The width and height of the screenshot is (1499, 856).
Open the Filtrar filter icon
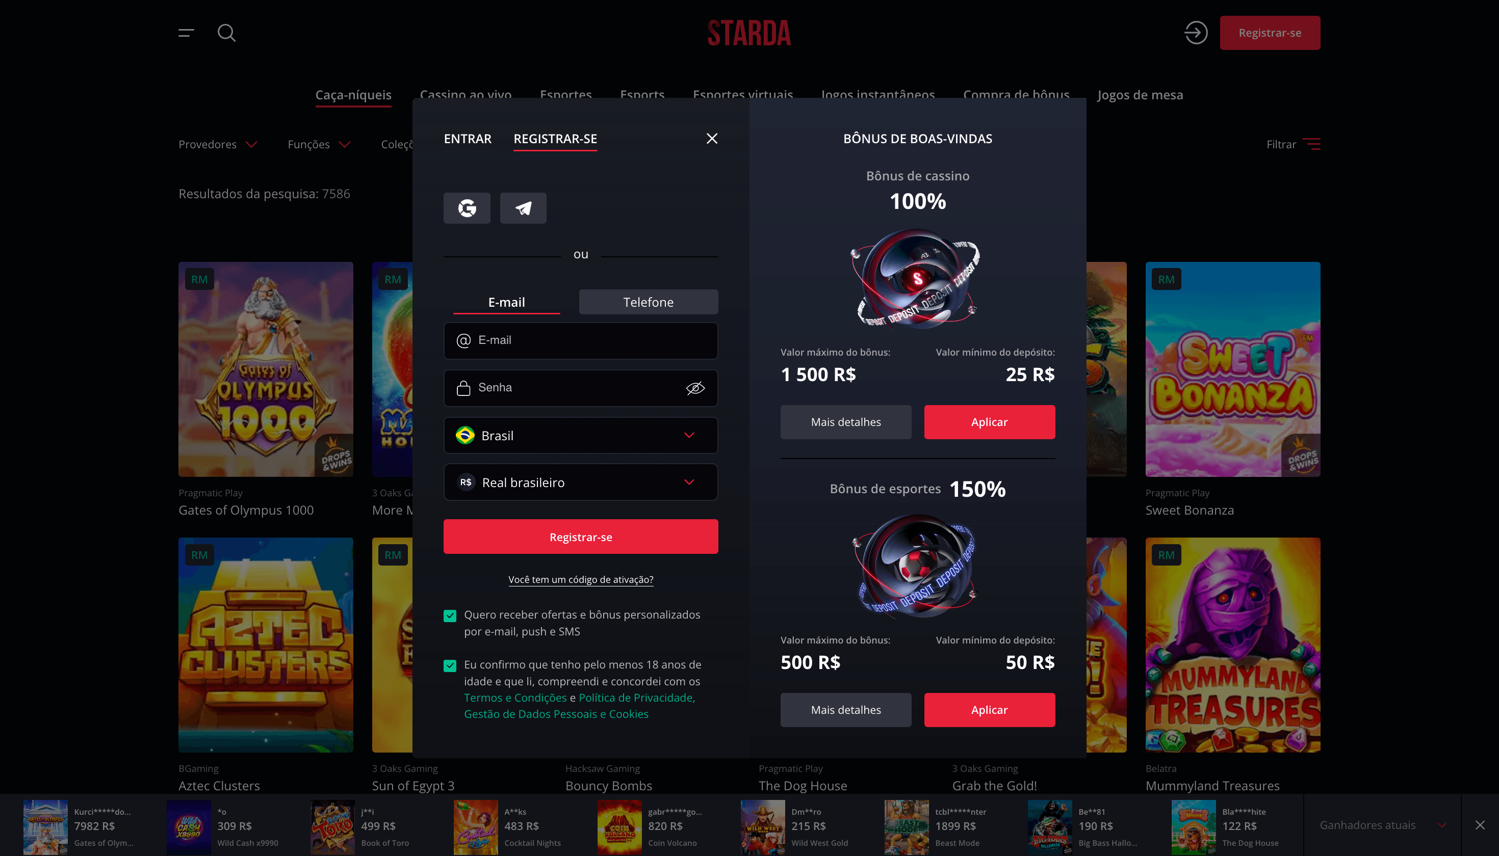(x=1311, y=144)
